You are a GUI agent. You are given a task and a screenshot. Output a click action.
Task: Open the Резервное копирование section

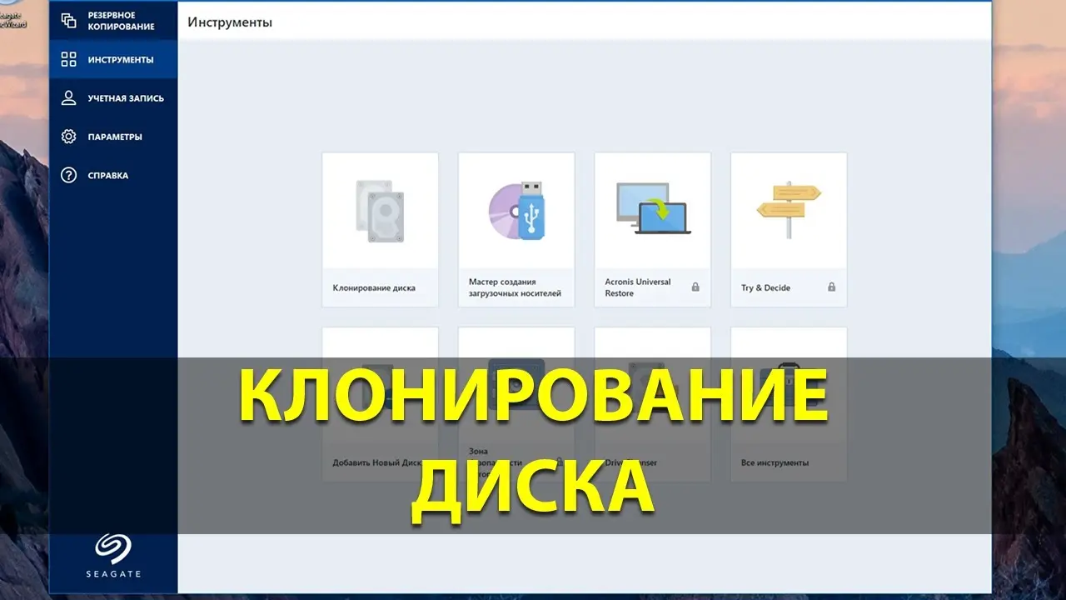[x=113, y=21]
